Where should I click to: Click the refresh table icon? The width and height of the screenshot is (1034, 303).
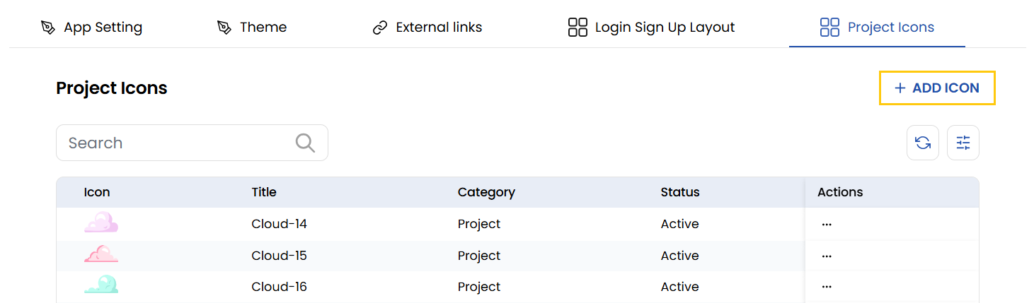[x=923, y=143]
